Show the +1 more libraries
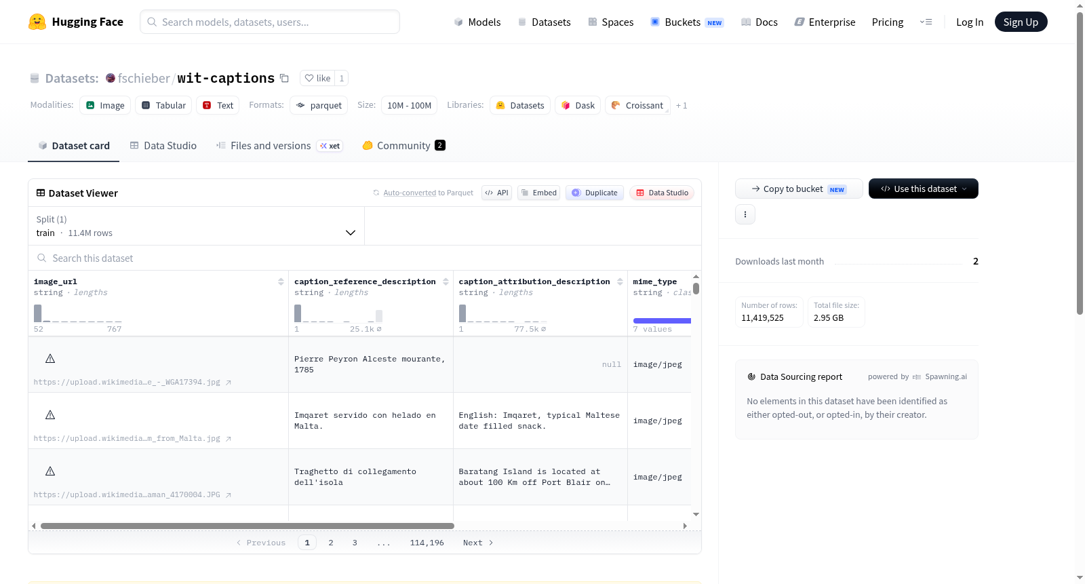This screenshot has width=1085, height=584. pos(682,105)
